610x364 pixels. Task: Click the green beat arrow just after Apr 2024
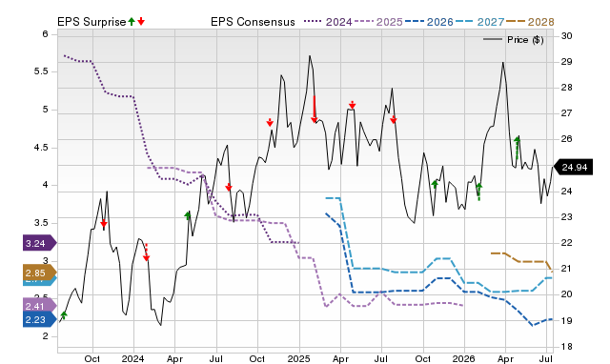click(188, 215)
